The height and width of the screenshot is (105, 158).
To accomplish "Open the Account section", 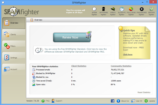I will click(14, 69).
